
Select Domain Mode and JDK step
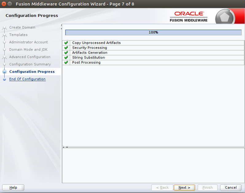[x=28, y=49]
